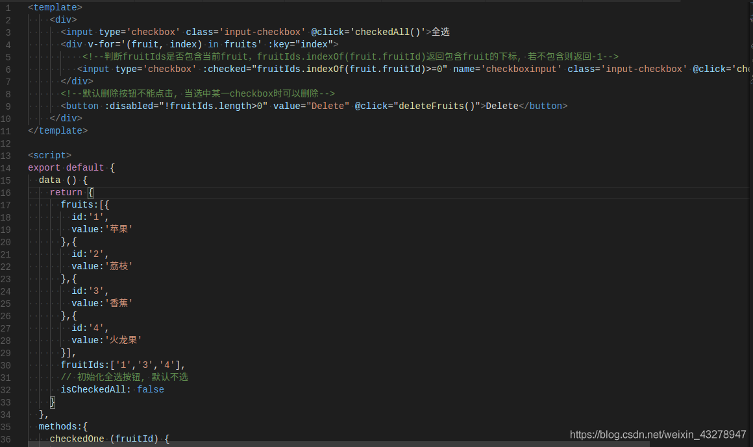The image size is (753, 447).
Task: Click the 'export default' statement
Action: (x=65, y=167)
